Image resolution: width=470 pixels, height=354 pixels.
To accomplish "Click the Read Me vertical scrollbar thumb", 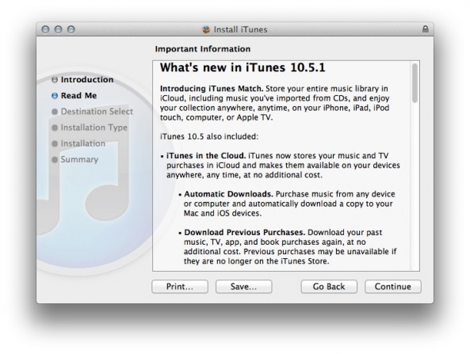I will click(415, 83).
